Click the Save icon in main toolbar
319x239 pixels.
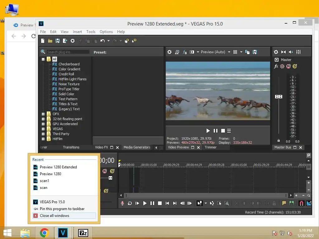click(x=57, y=41)
